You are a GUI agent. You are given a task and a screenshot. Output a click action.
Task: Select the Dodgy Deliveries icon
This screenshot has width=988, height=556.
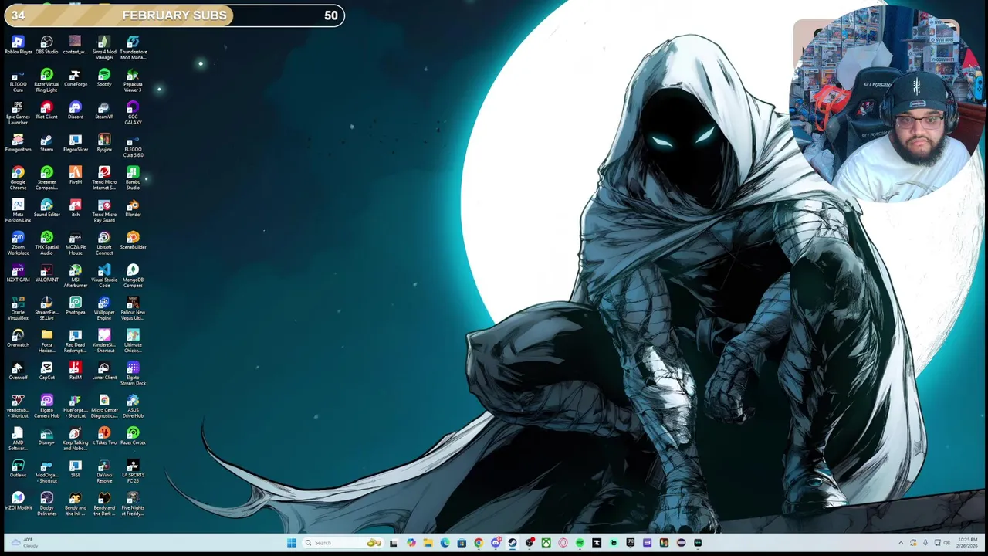(46, 503)
